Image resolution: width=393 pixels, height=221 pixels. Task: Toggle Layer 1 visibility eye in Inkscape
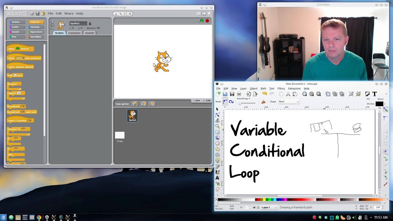click(x=254, y=207)
